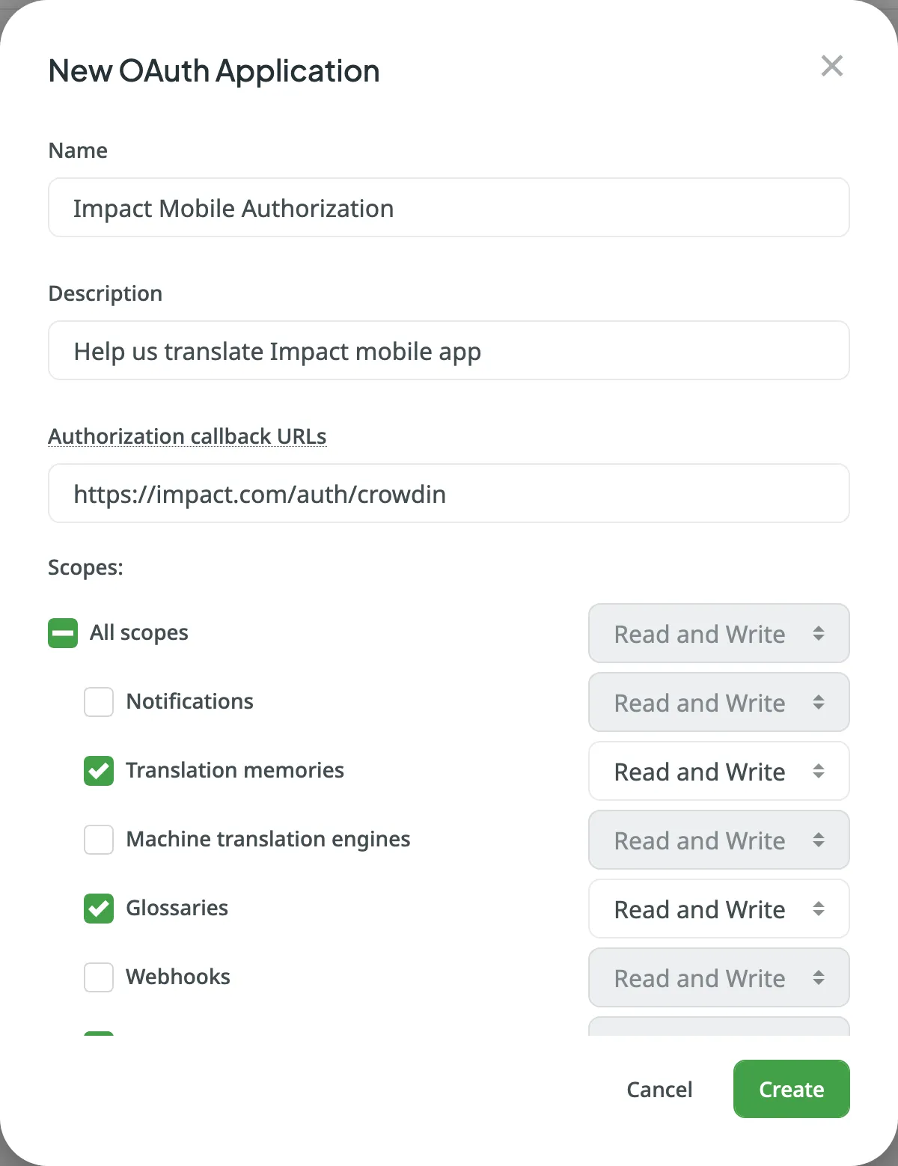Enable the Notifications scope
Screen dimensions: 898x1166
coord(98,702)
